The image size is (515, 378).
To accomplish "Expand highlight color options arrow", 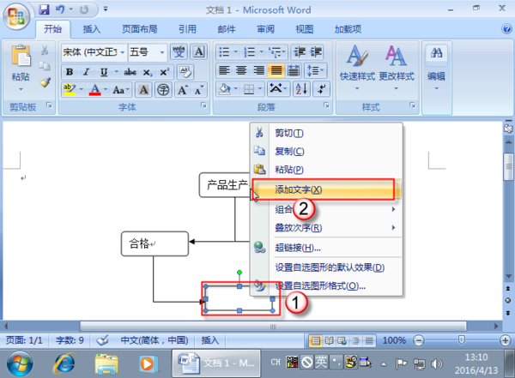I will click(x=82, y=89).
